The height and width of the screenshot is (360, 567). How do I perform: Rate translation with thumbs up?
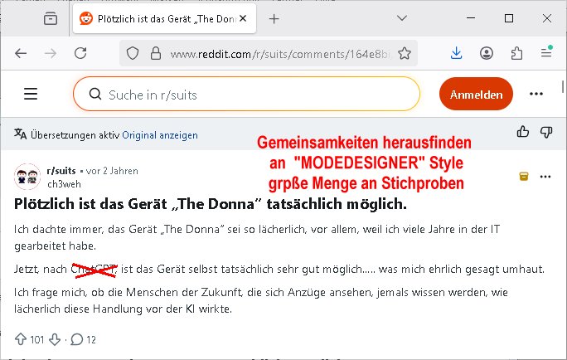pyautogui.click(x=522, y=131)
